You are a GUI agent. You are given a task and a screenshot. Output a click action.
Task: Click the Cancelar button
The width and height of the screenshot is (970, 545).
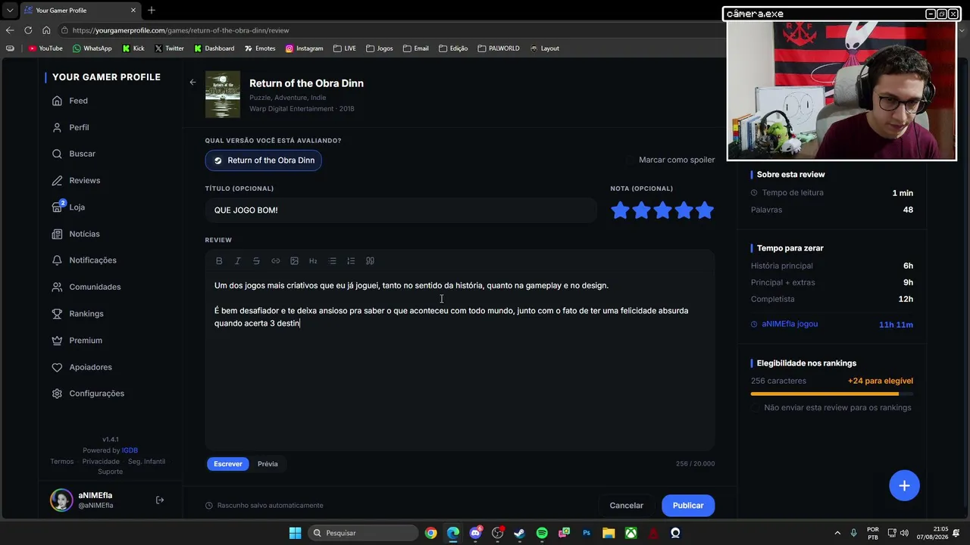pyautogui.click(x=627, y=506)
